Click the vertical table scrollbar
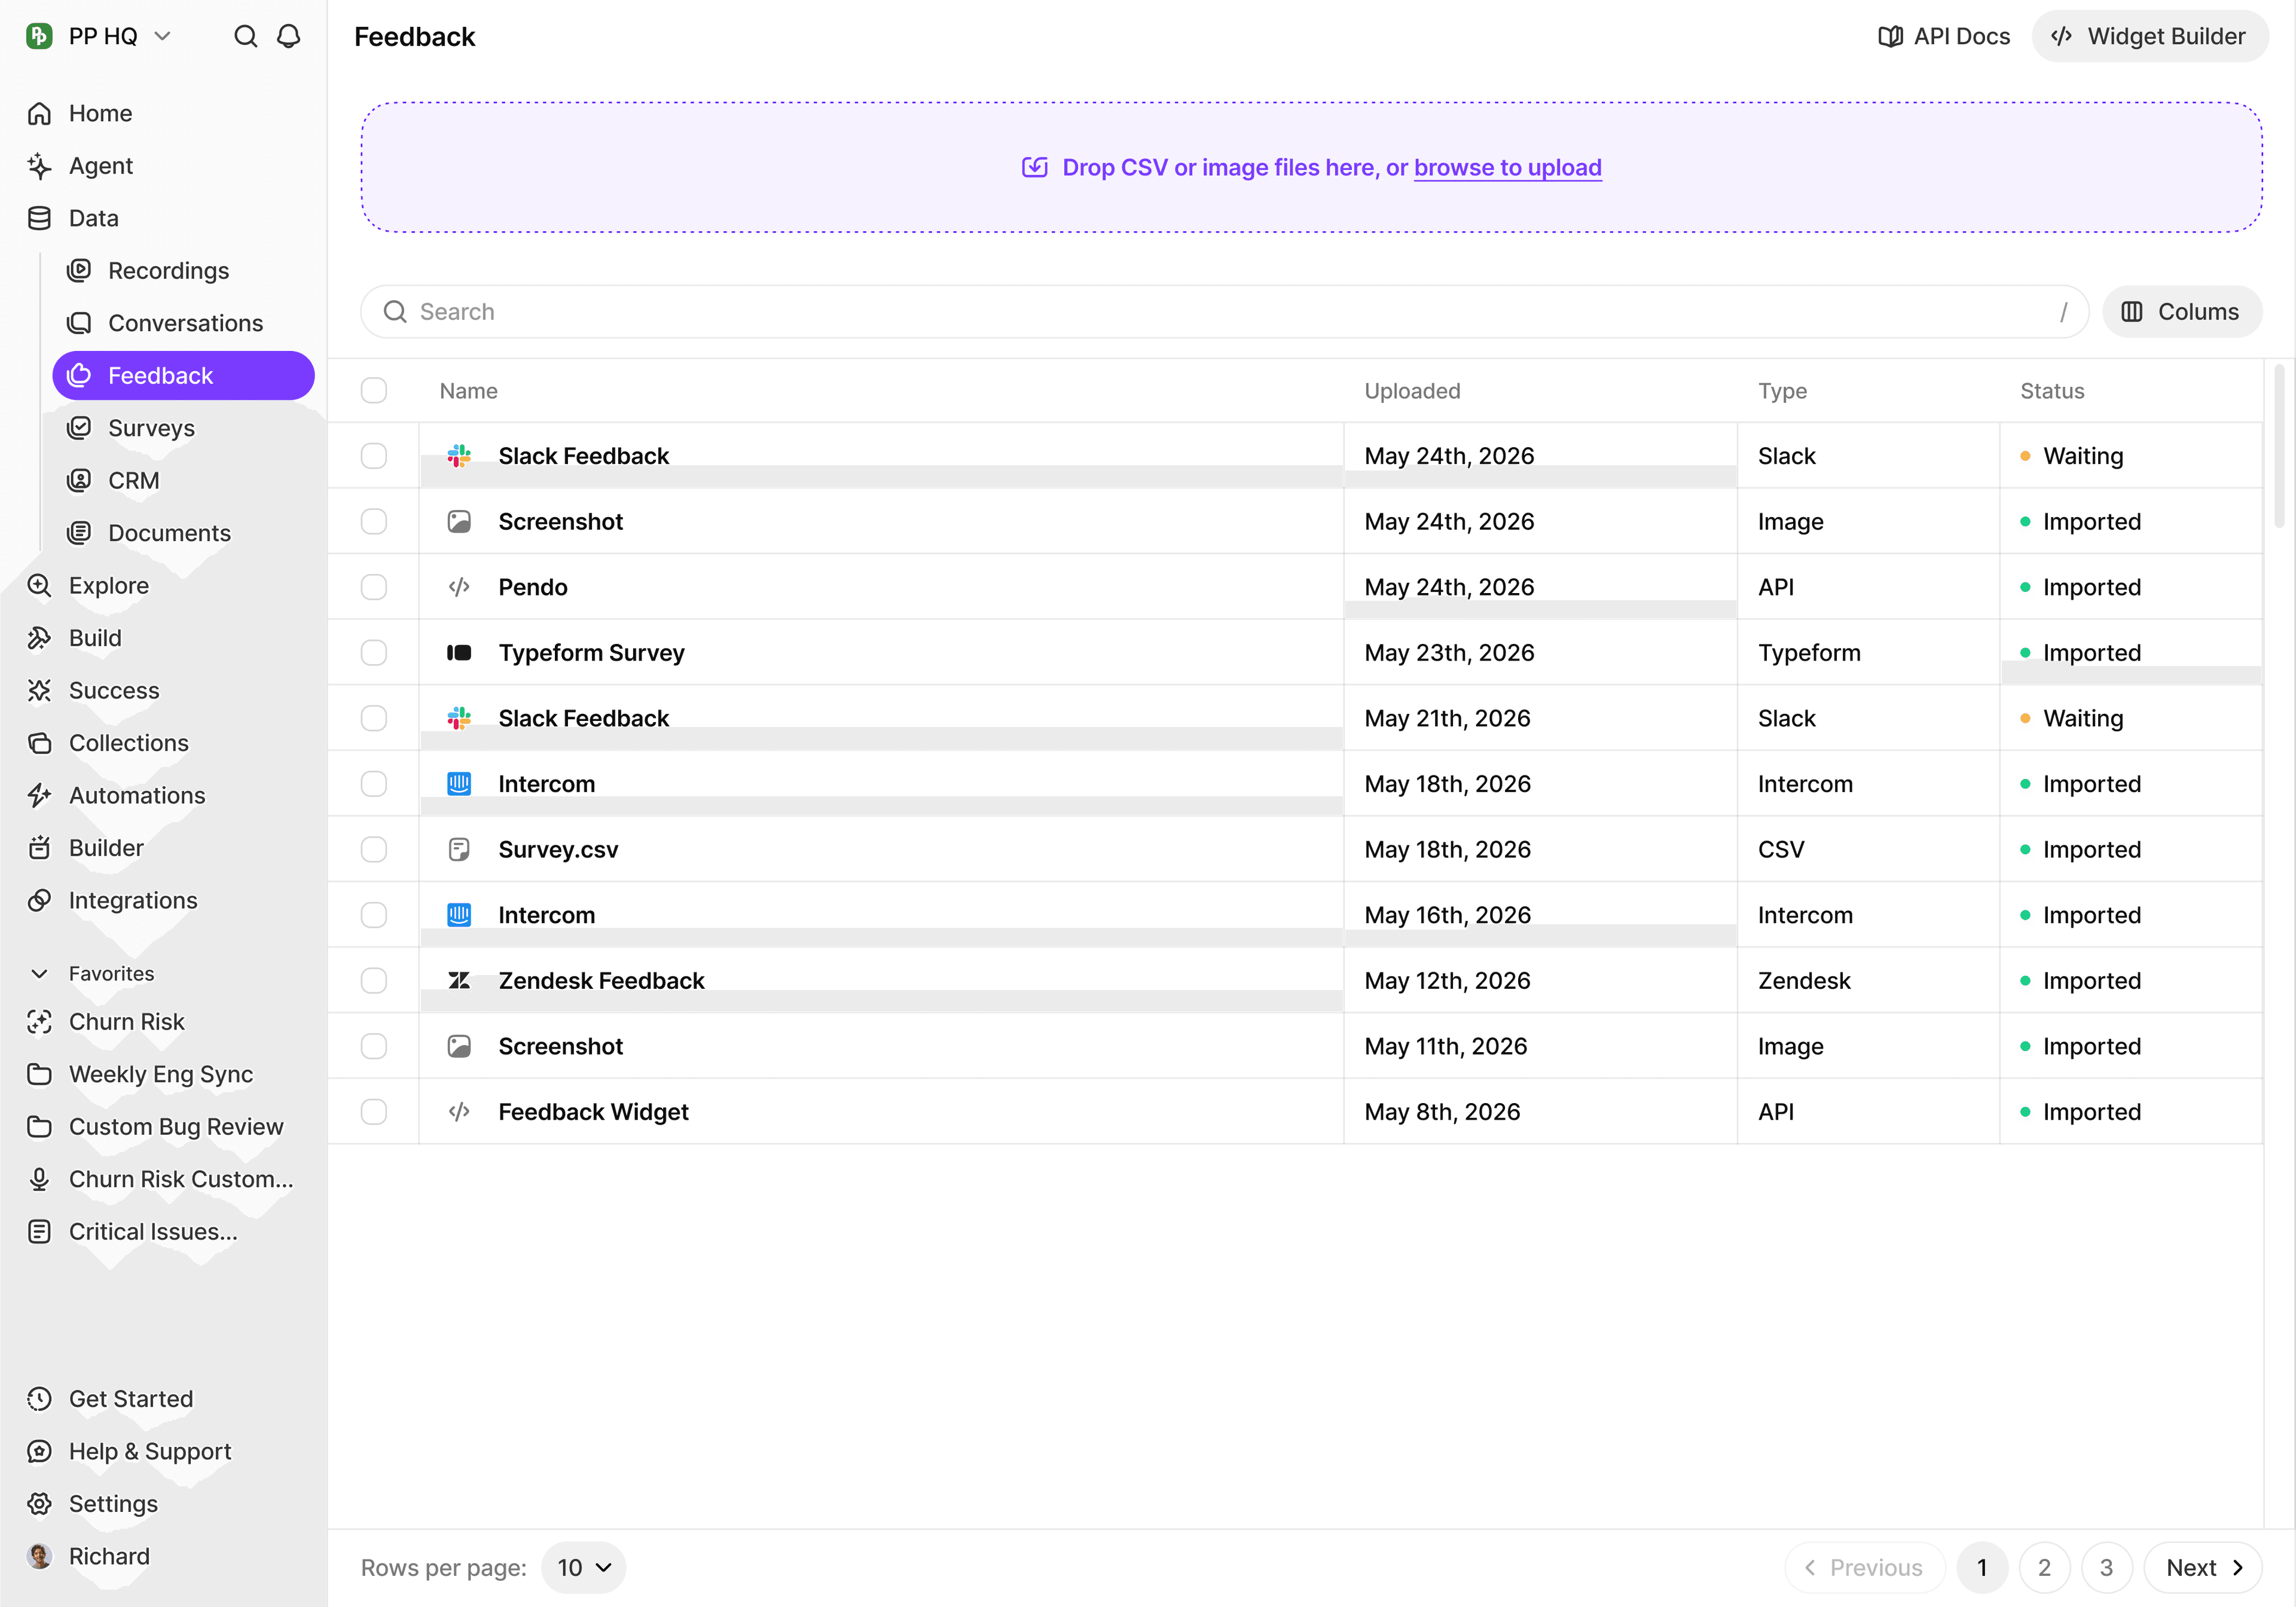The height and width of the screenshot is (1607, 2296). pos(2278,446)
